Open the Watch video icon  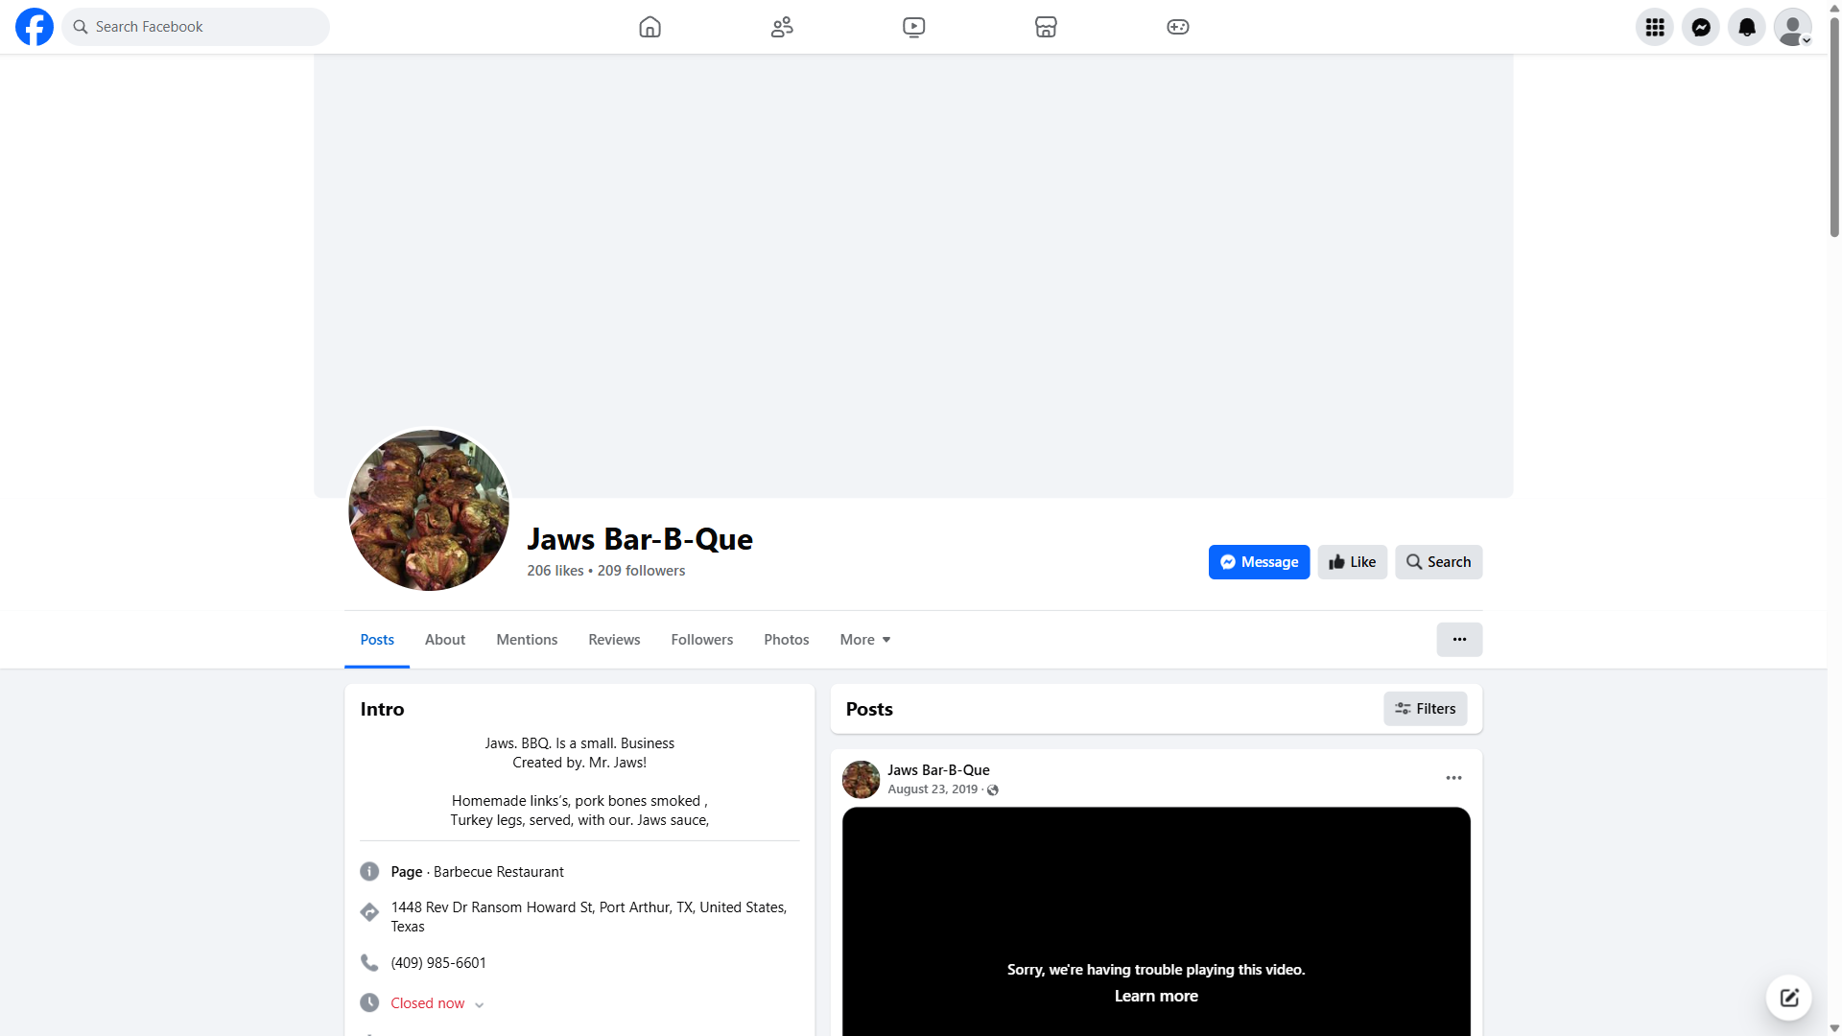(x=913, y=27)
